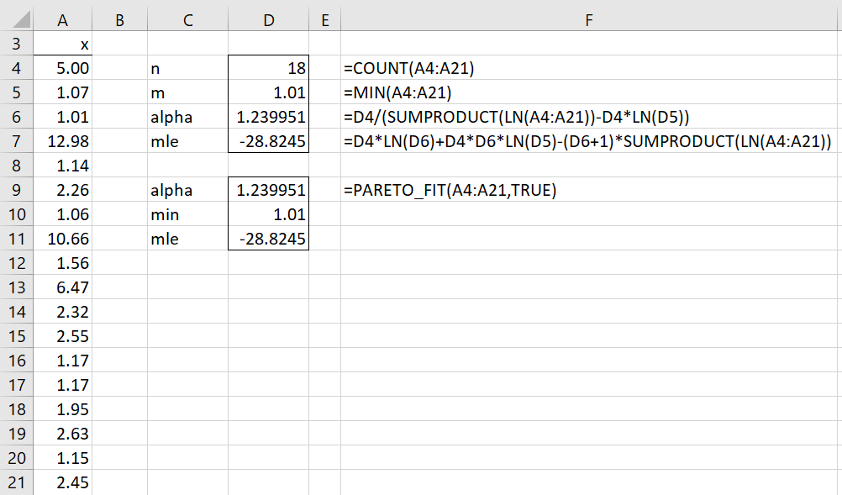
Task: Select the 'x' header cell in A3
Action: 63,45
